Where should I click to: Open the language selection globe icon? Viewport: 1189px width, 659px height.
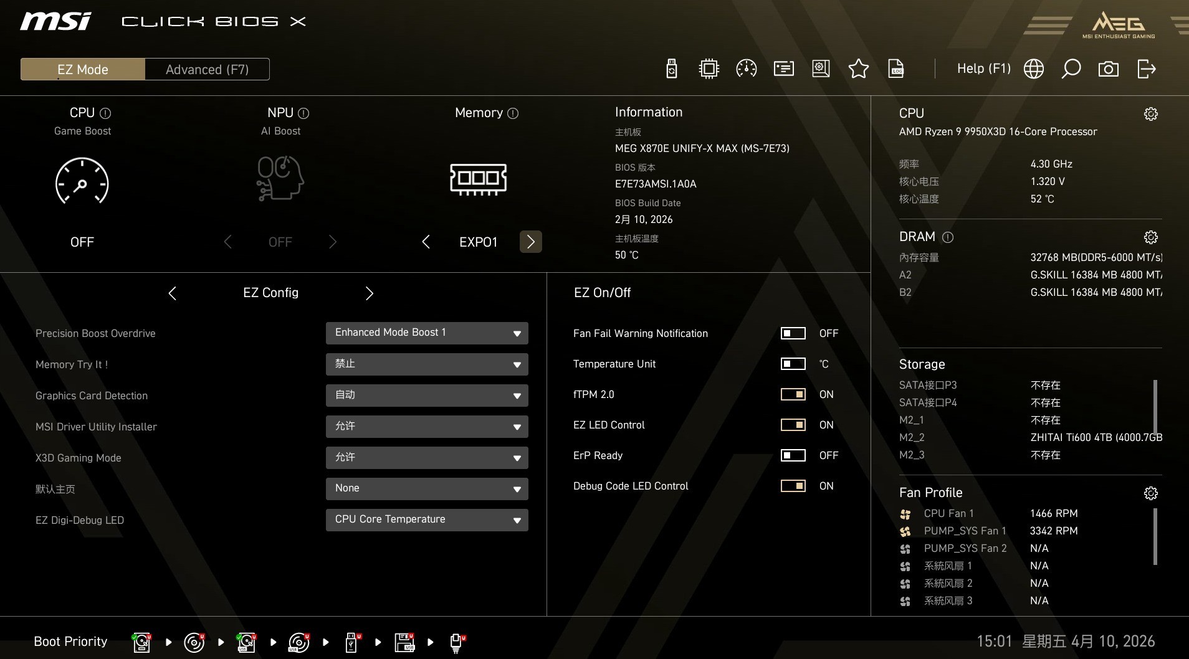[1033, 69]
